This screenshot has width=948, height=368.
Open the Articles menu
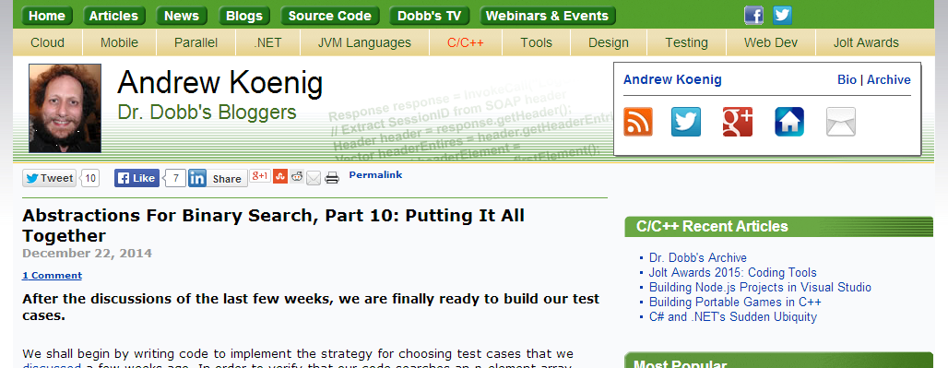tap(113, 16)
